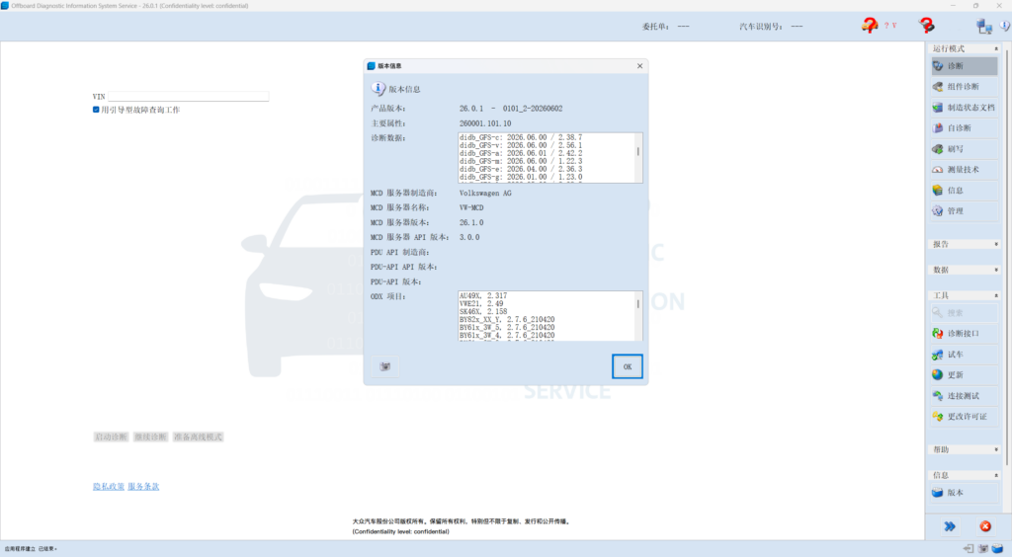Screen dimensions: 1012x557
Task: Select the AU49X ODX project row
Action: coord(482,296)
